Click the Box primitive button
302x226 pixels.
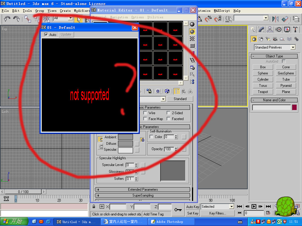pos(263,67)
